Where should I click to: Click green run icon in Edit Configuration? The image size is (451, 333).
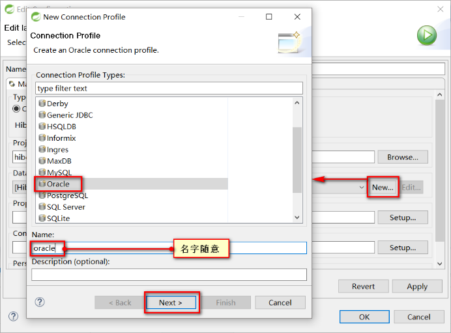point(427,35)
